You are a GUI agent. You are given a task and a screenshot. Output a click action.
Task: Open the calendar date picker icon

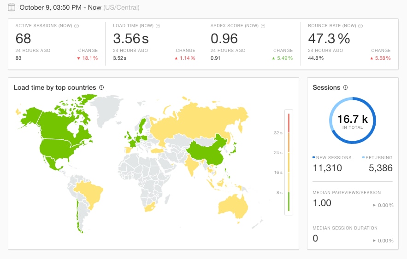coord(12,7)
